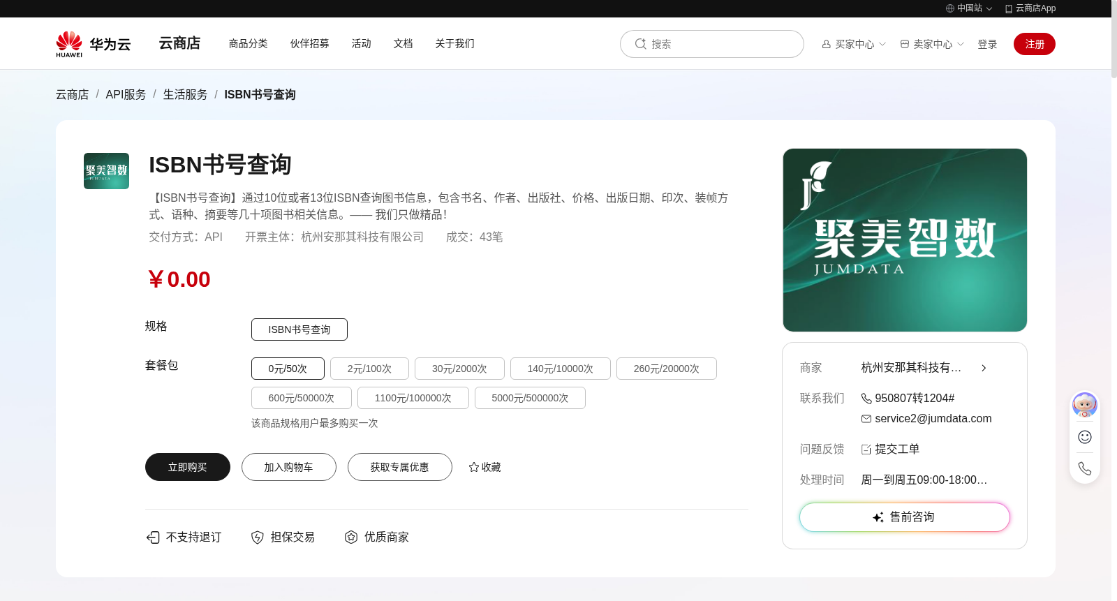The height and width of the screenshot is (601, 1117).
Task: Expand the 买家中心 dropdown arrow
Action: coord(882,44)
